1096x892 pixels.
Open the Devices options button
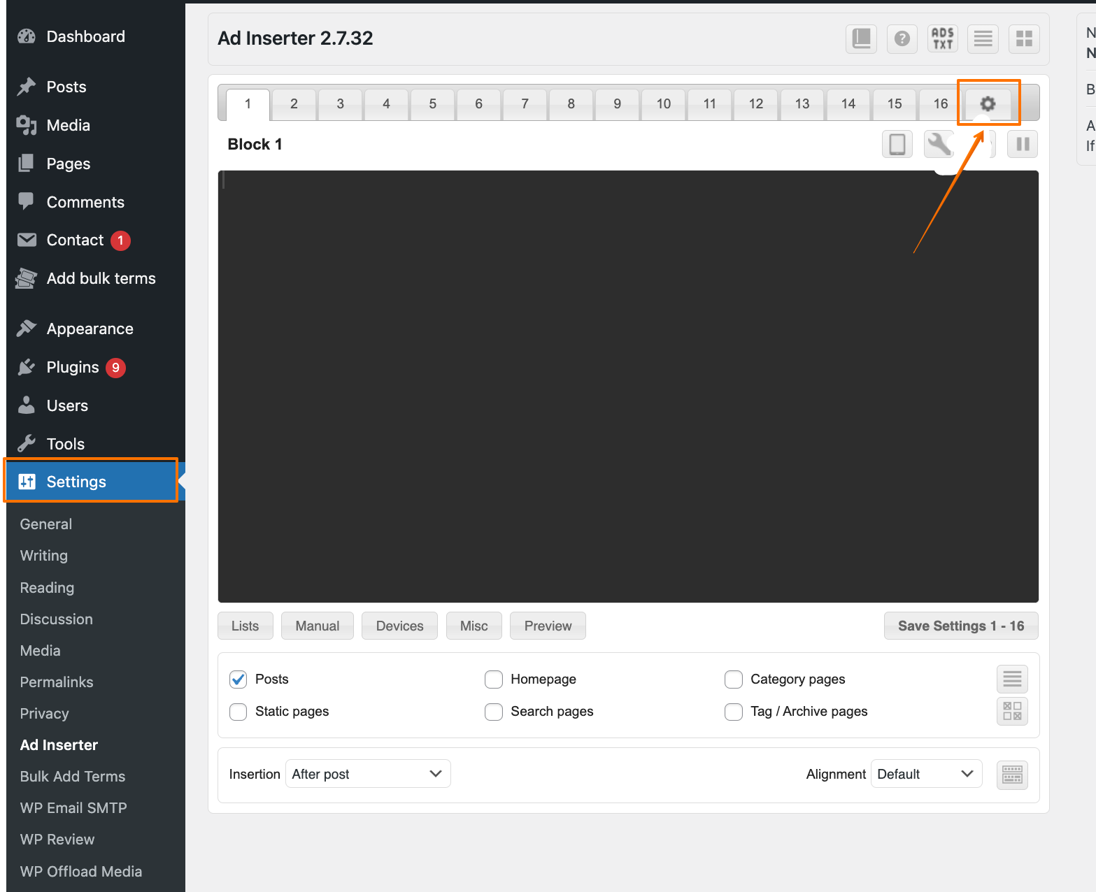(399, 626)
